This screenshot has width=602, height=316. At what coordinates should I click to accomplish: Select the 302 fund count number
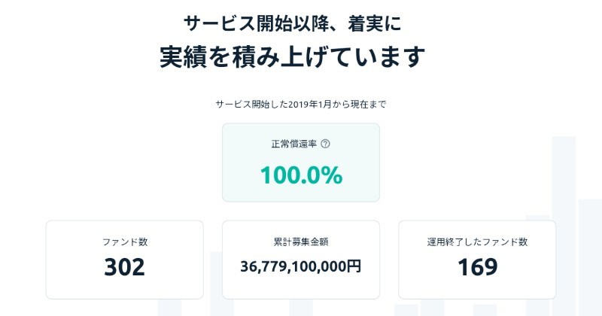[125, 266]
